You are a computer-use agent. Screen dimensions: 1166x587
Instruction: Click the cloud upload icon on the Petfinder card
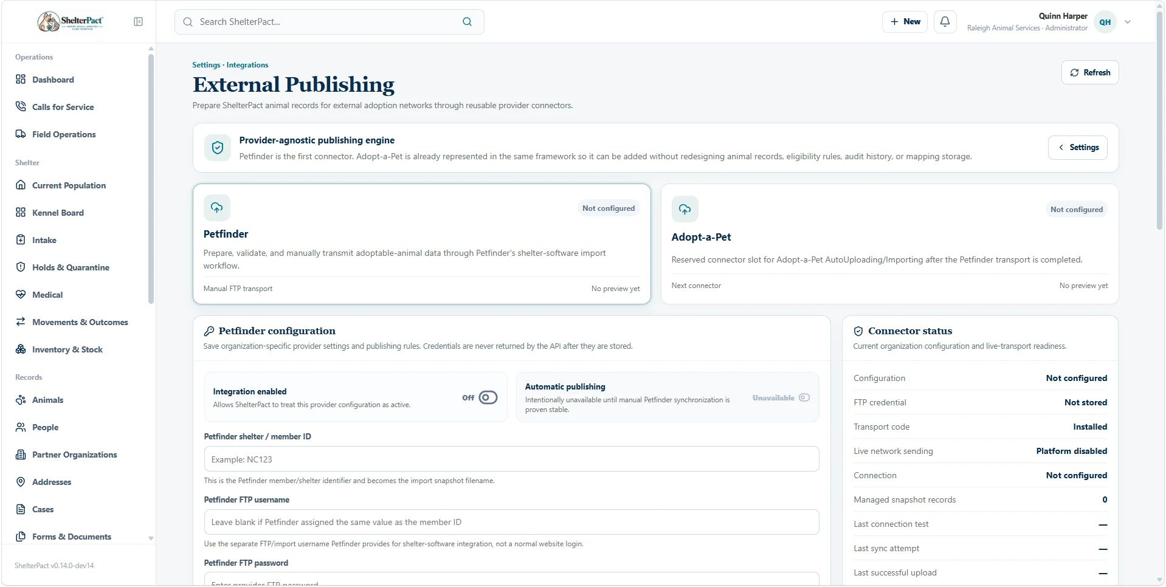pyautogui.click(x=217, y=208)
